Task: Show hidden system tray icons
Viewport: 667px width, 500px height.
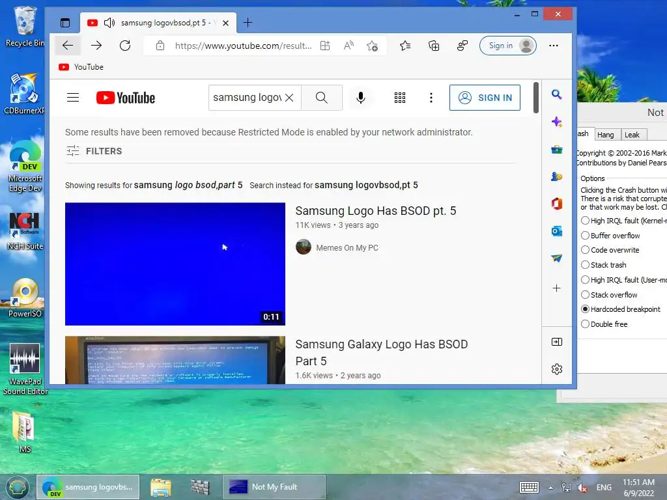Action: click(550, 488)
